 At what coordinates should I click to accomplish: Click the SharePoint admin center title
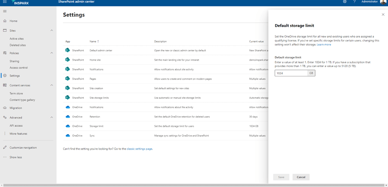(76, 2)
